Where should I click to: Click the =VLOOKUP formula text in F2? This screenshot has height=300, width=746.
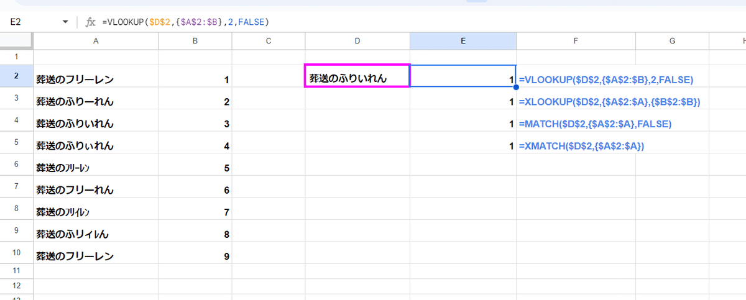pyautogui.click(x=606, y=80)
